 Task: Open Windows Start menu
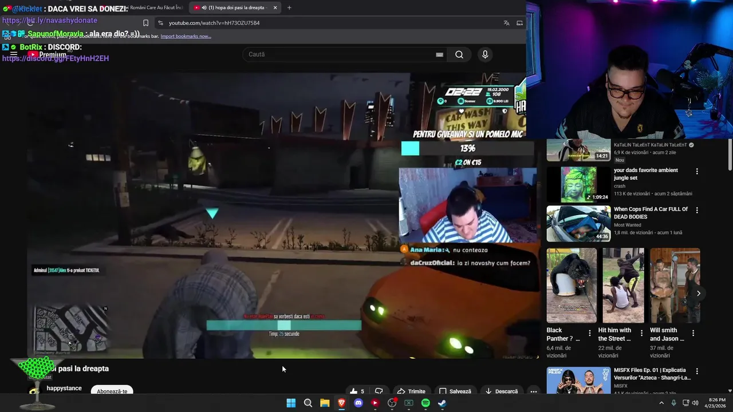(x=291, y=403)
